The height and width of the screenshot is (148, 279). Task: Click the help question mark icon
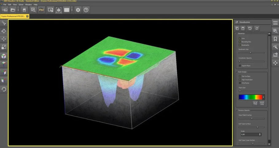click(86, 10)
